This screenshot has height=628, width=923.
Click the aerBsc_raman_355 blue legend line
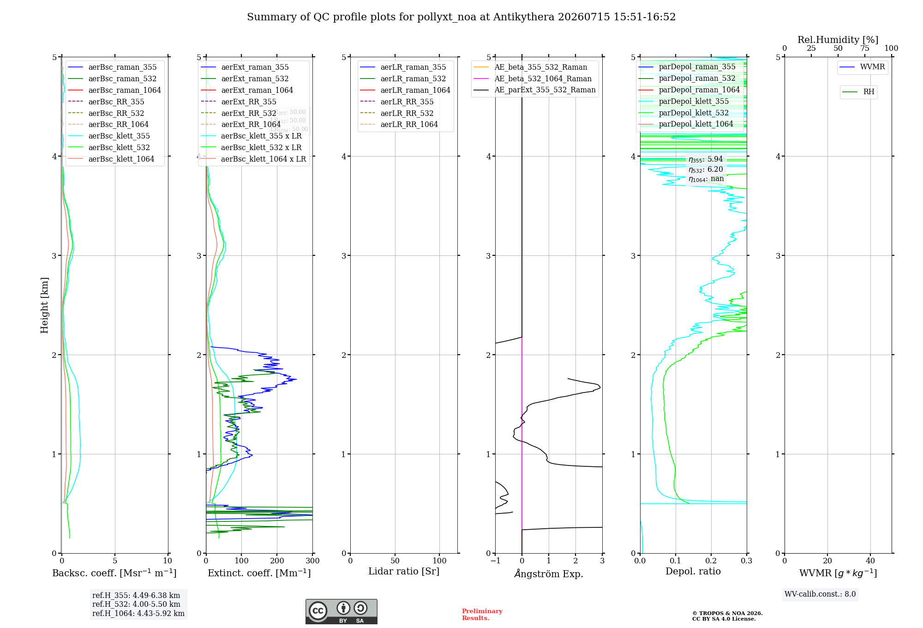tap(75, 67)
